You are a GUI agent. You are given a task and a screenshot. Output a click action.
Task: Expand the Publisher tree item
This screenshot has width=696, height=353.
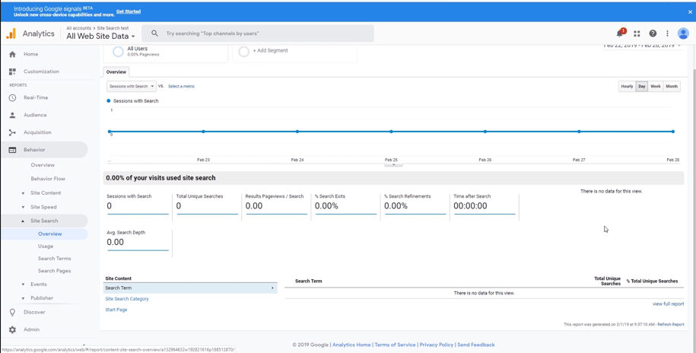tap(23, 298)
